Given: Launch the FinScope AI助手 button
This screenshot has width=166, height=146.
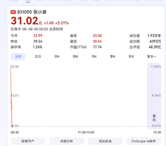Looking at the screenshot, I should coord(144,141).
